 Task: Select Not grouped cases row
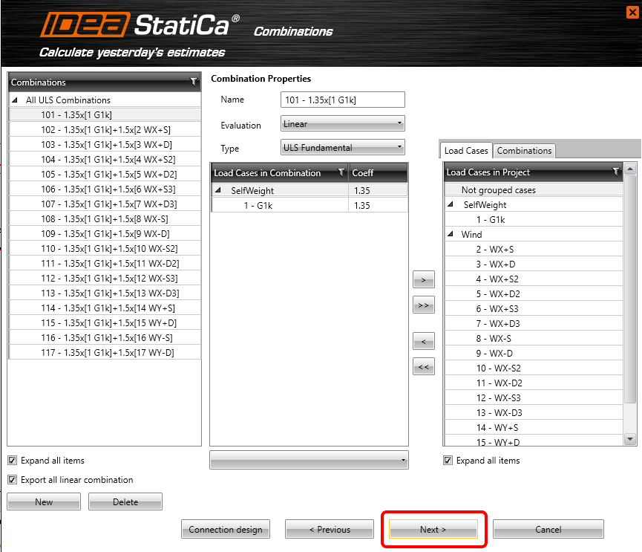coord(534,189)
